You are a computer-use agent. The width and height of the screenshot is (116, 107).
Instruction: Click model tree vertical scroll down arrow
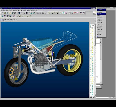[x=95, y=95]
